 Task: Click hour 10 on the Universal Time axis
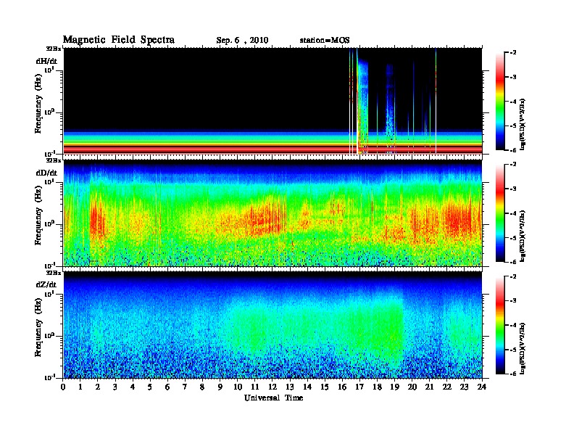(238, 387)
